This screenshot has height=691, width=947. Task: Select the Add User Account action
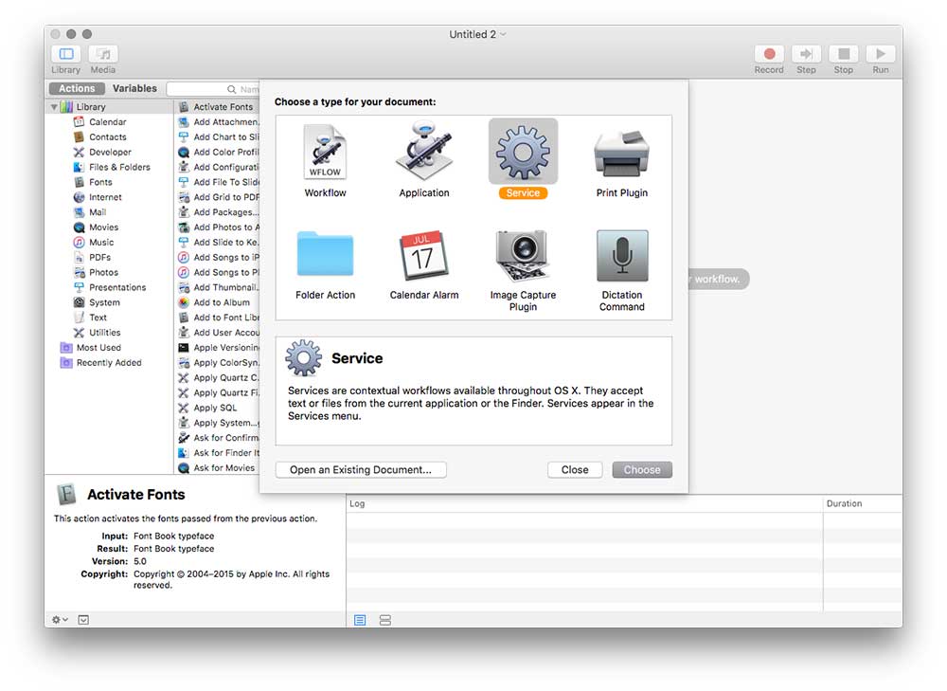218,333
